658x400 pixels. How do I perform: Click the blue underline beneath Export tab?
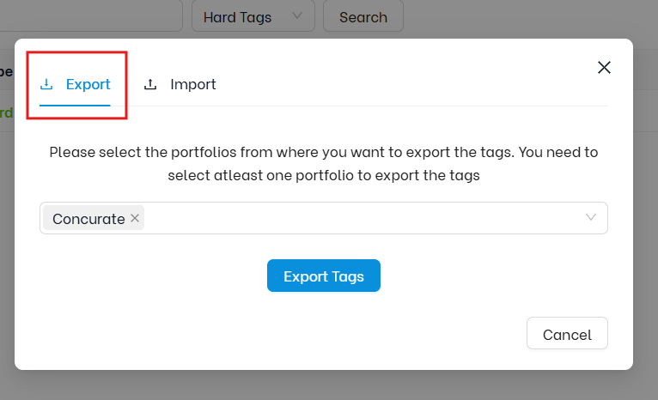pyautogui.click(x=75, y=106)
